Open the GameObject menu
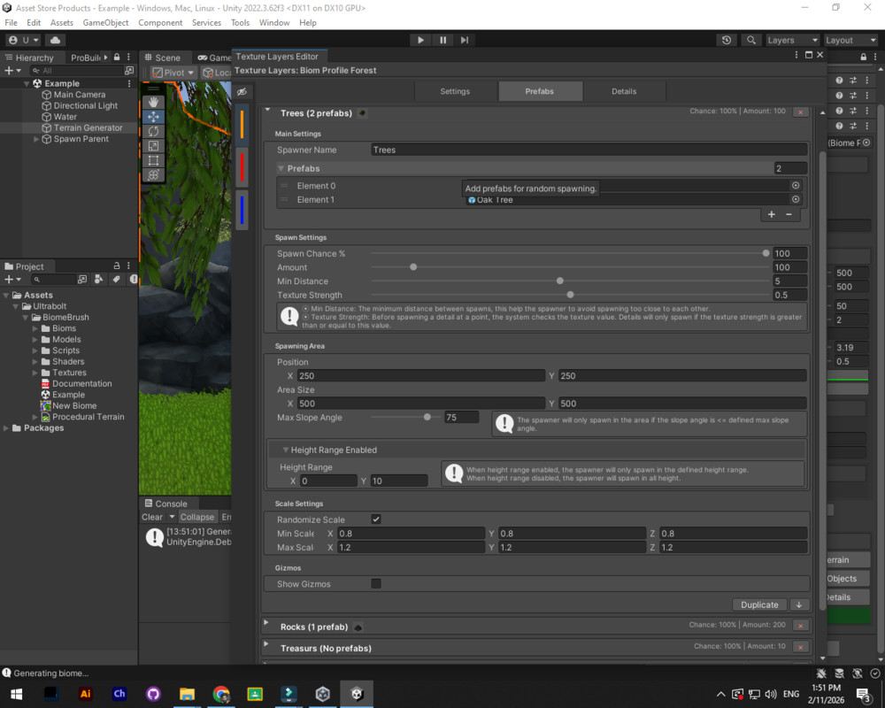This screenshot has width=885, height=708. coord(105,23)
